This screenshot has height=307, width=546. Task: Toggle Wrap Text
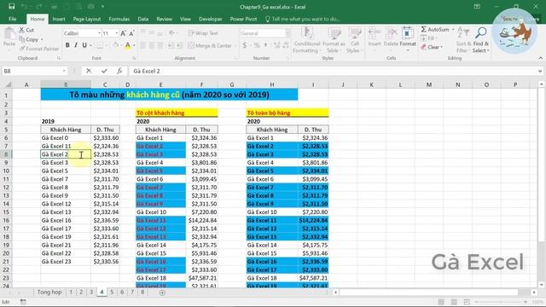click(x=203, y=33)
